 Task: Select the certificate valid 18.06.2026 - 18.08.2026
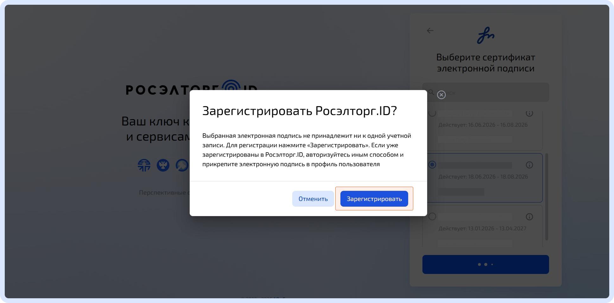coord(432,165)
